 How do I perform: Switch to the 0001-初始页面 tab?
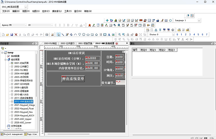click(85, 43)
